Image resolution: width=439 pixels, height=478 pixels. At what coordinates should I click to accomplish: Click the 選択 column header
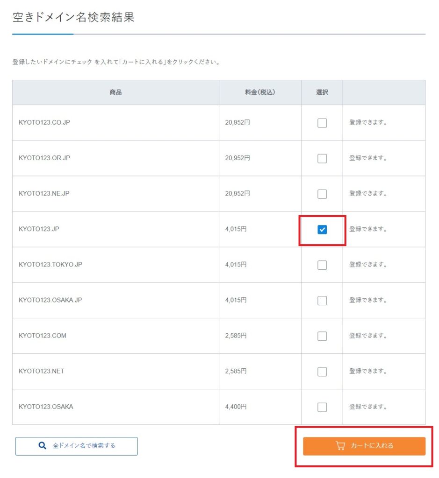pos(322,92)
